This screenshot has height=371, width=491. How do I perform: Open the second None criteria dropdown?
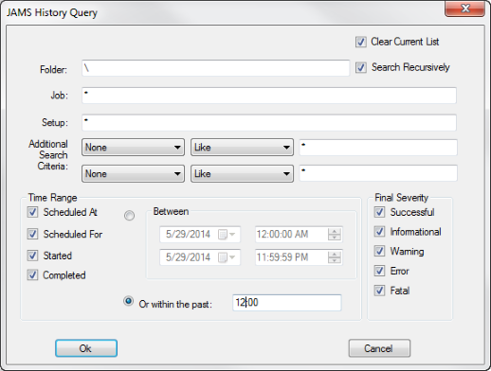coord(133,173)
